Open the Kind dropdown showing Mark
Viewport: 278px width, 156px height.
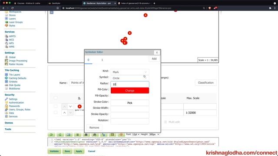pyautogui.click(x=130, y=72)
